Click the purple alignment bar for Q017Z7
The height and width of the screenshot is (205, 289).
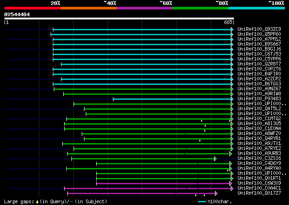[141, 194]
